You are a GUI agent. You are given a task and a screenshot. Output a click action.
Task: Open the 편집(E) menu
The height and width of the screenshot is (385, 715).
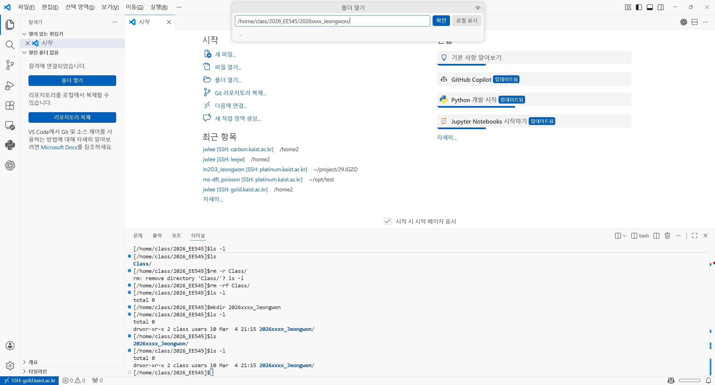pyautogui.click(x=50, y=7)
